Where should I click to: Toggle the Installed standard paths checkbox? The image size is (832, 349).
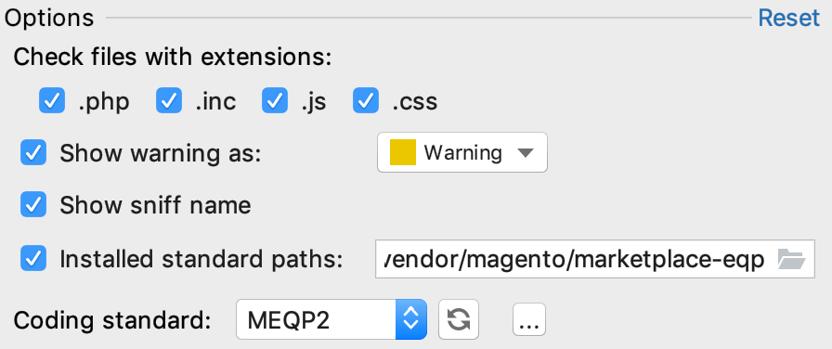coord(33,258)
